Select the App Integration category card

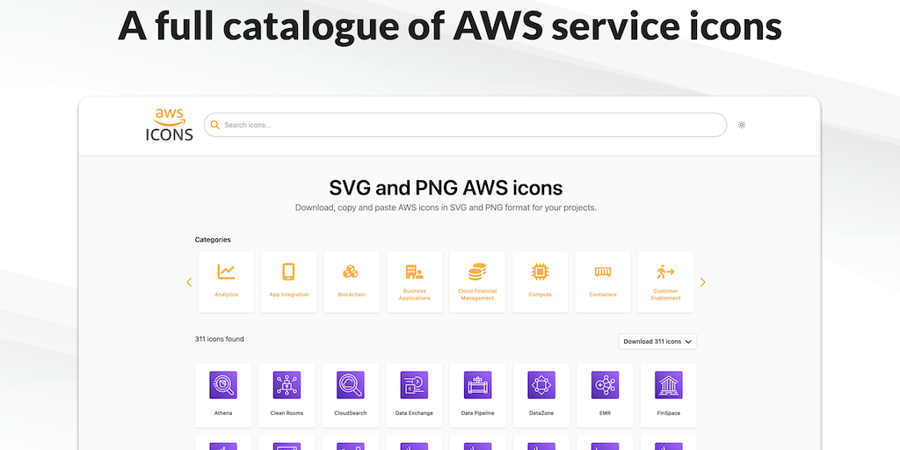tap(288, 282)
